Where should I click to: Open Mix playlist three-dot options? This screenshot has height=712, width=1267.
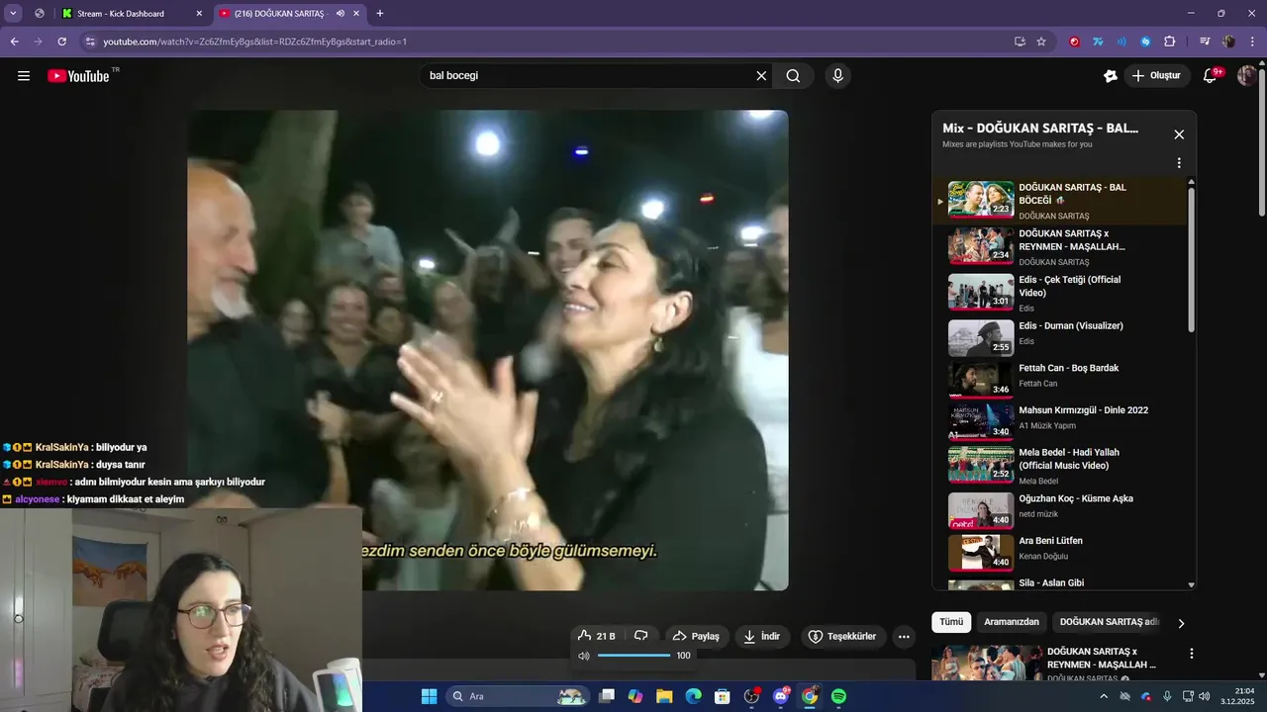pos(1179,163)
